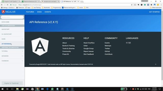The image size is (163, 91).
Task: Focus the Search Docs input field
Action: (12, 17)
